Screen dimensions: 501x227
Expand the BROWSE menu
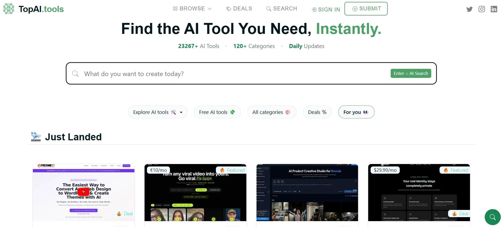click(192, 9)
